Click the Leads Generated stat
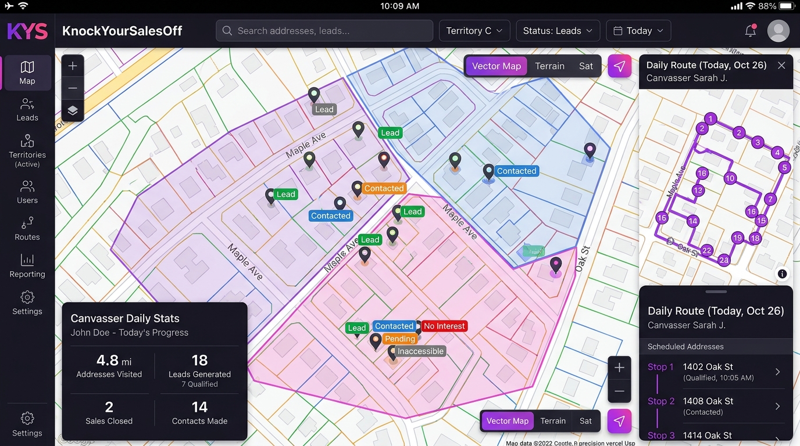The image size is (800, 446). tap(199, 369)
